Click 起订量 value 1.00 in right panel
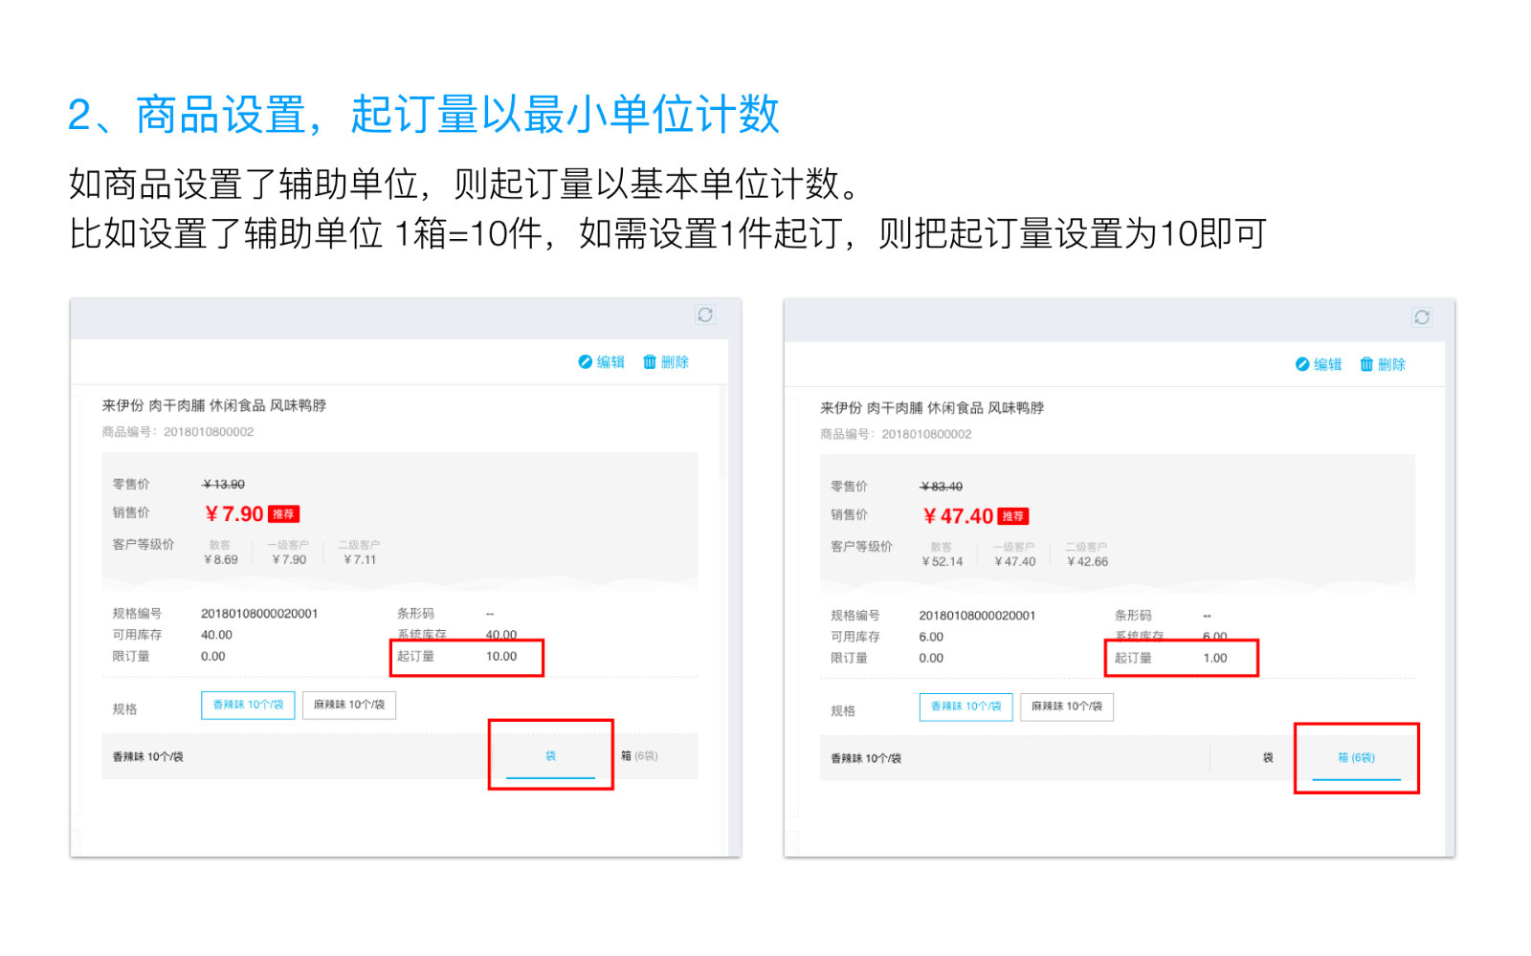The image size is (1531, 956). click(x=1215, y=659)
